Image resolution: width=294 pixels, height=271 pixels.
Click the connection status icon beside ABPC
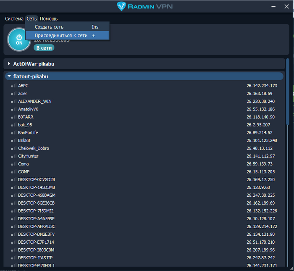(x=13, y=86)
